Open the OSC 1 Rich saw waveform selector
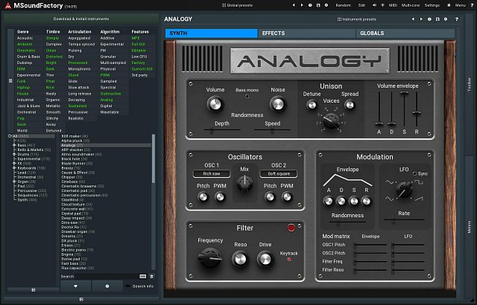The height and width of the screenshot is (305, 477). 211,173
